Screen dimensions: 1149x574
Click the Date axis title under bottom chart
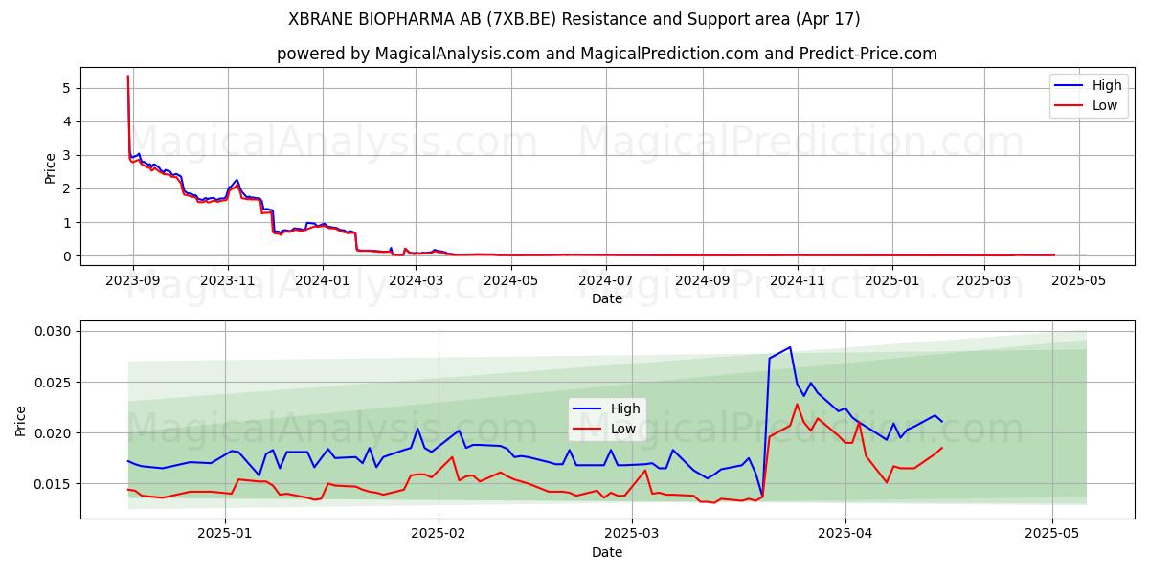tap(607, 553)
